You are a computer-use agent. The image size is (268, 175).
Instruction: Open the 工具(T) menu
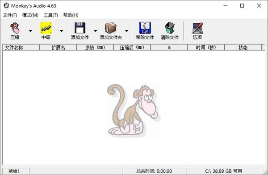pyautogui.click(x=51, y=15)
